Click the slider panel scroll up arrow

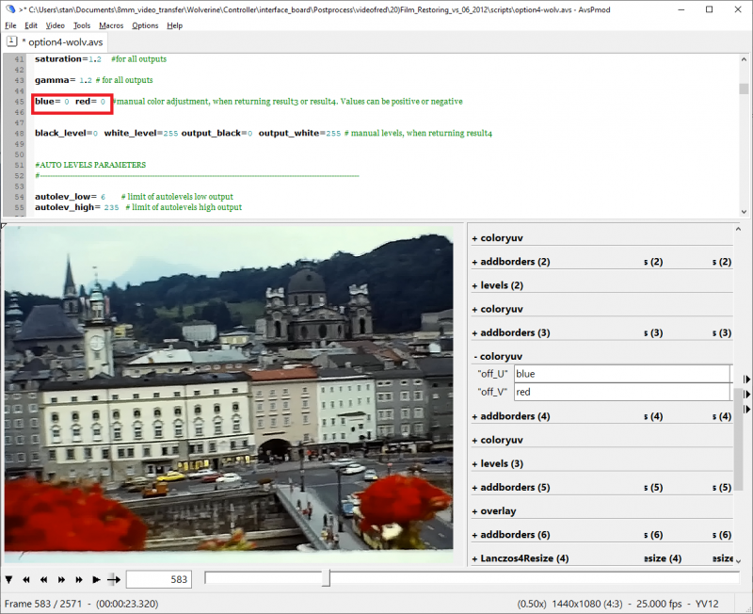coord(739,229)
